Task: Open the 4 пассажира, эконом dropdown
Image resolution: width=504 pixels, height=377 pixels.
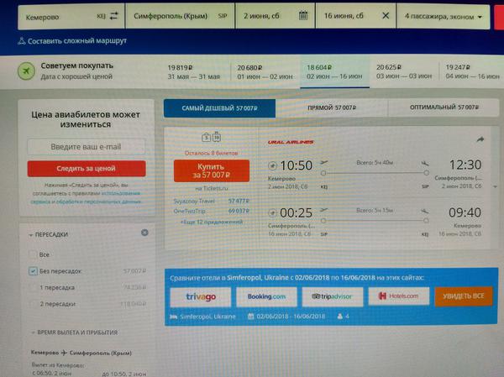Action: coord(444,16)
